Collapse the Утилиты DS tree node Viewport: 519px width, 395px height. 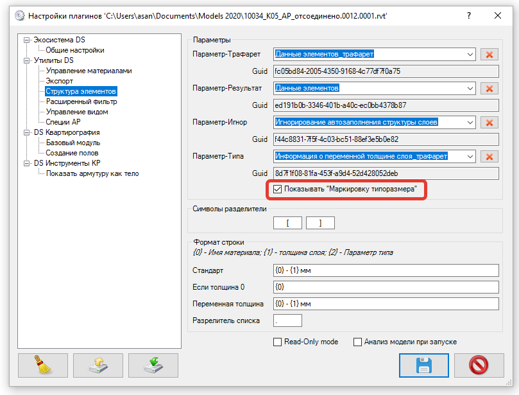tap(27, 60)
